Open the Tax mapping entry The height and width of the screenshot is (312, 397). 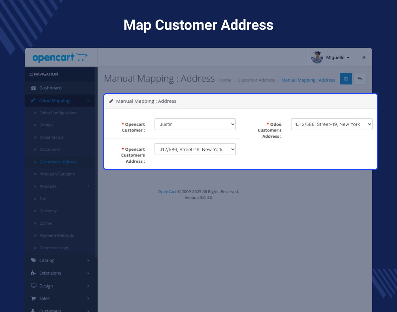(43, 199)
